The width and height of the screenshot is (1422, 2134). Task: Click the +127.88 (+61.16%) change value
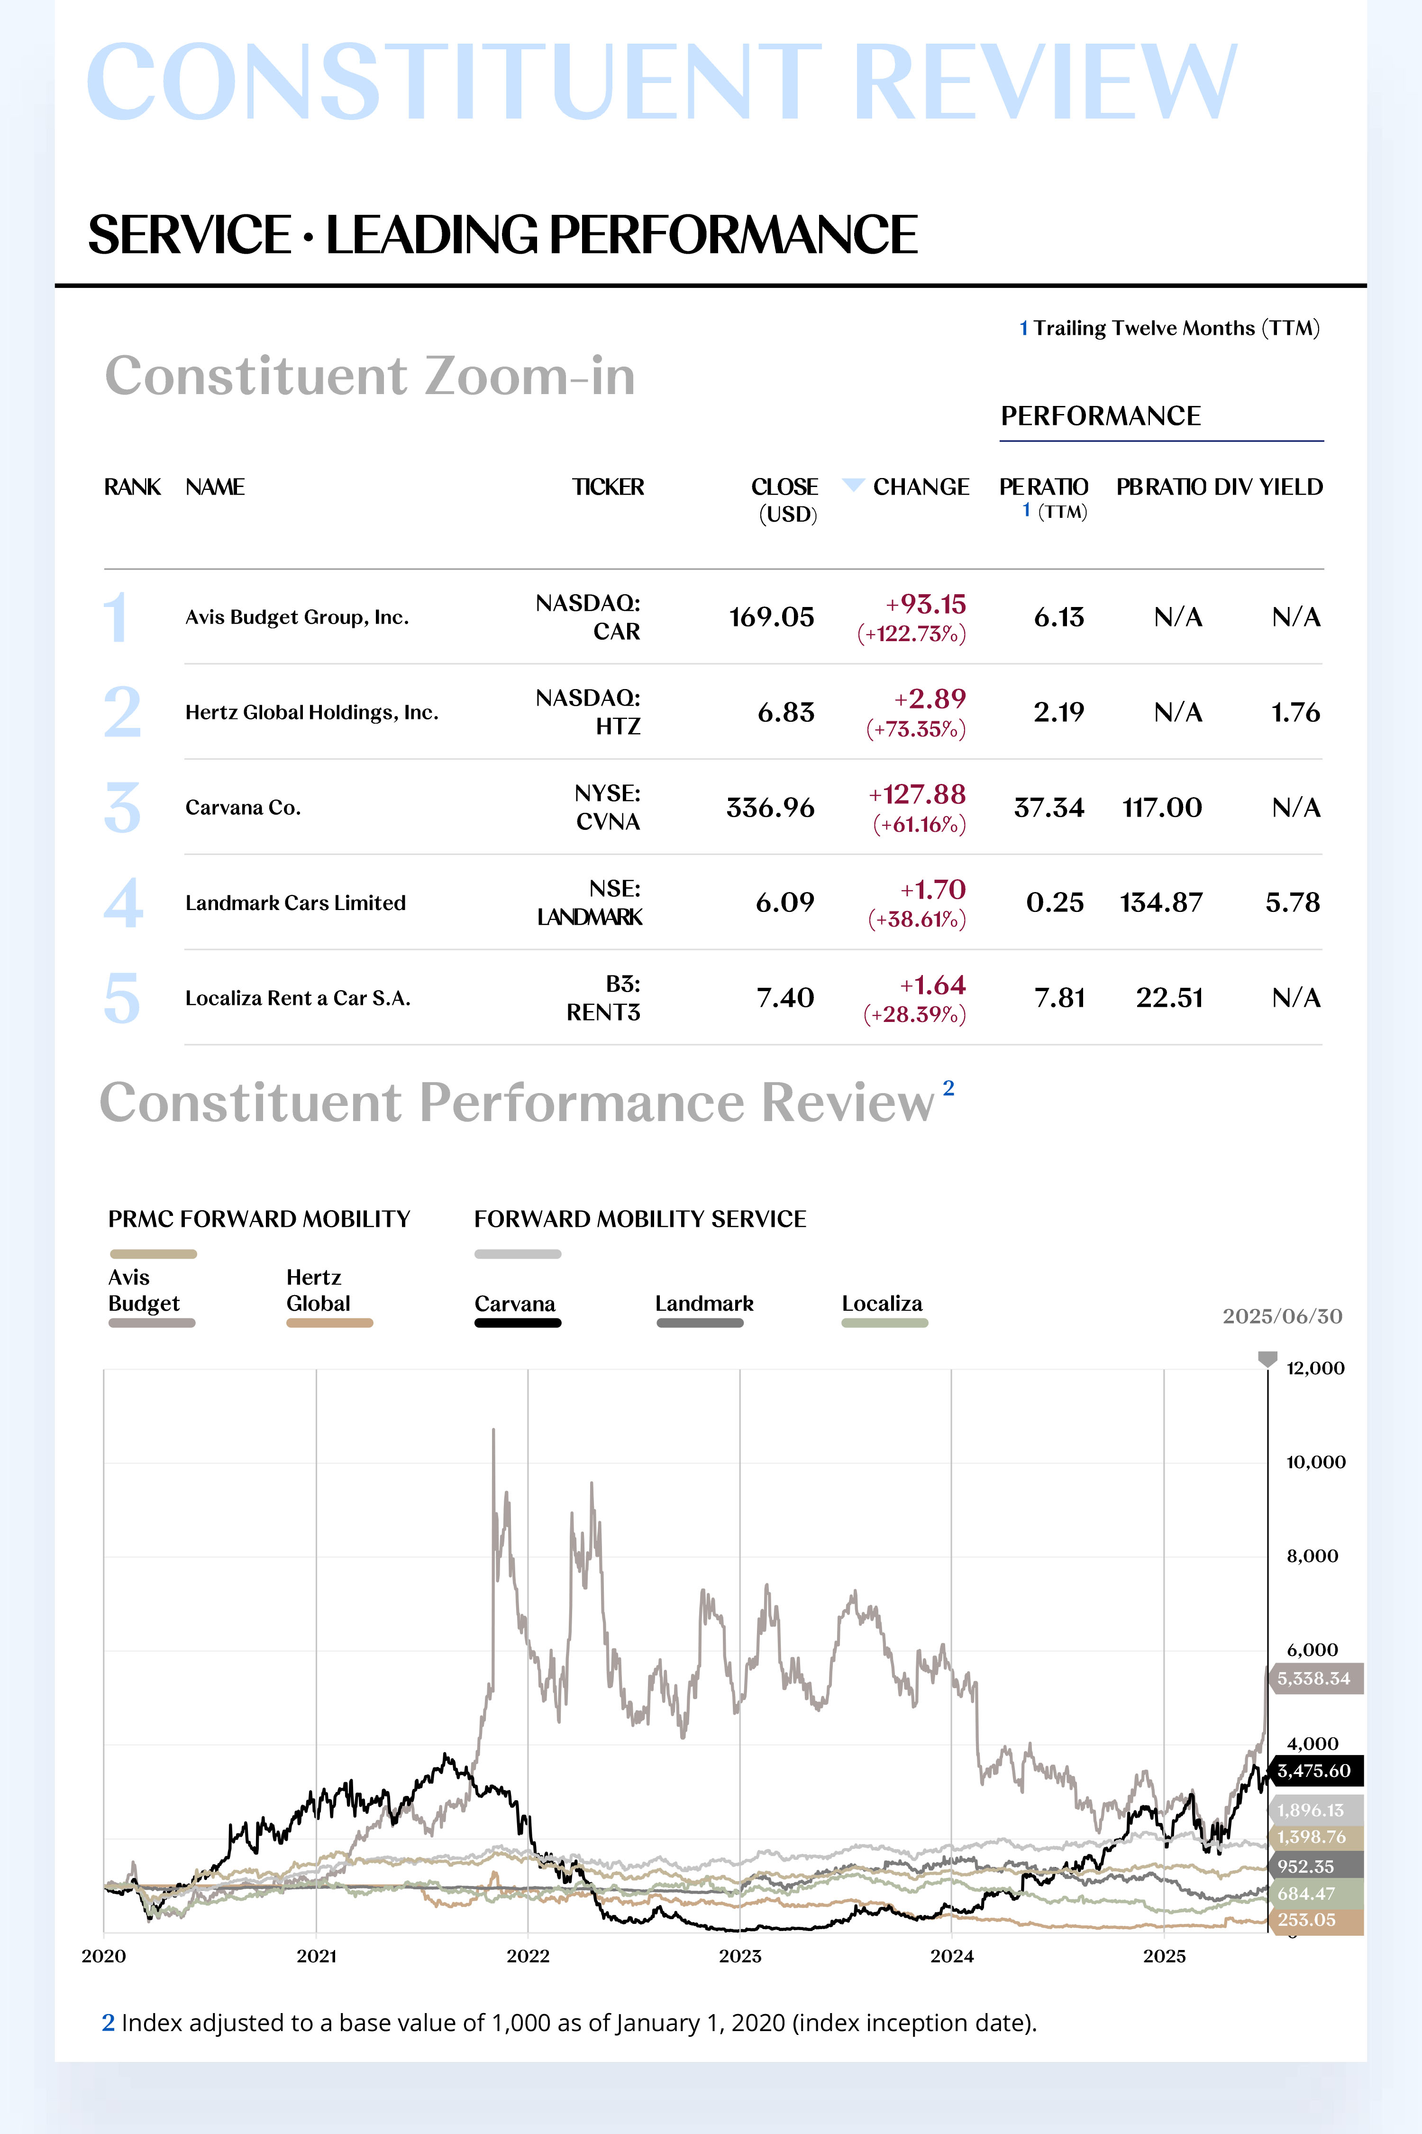pyautogui.click(x=917, y=809)
